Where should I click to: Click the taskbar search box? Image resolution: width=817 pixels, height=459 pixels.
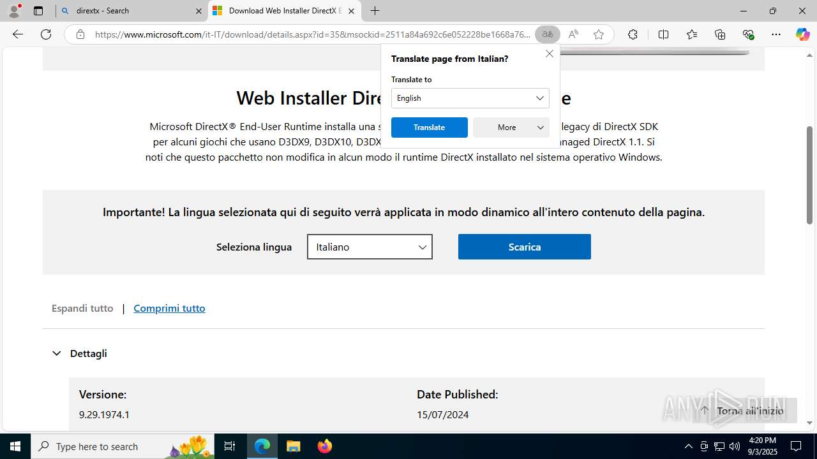(123, 446)
